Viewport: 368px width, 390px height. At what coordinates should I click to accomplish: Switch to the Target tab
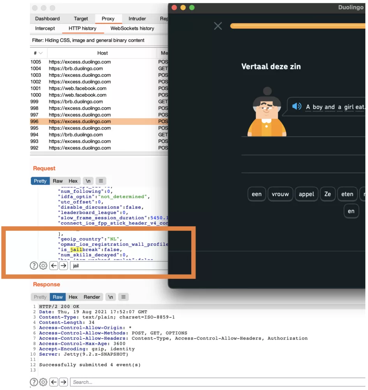81,19
